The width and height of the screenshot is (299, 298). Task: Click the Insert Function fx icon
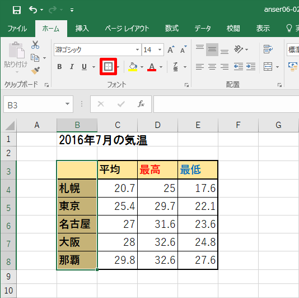click(x=141, y=104)
